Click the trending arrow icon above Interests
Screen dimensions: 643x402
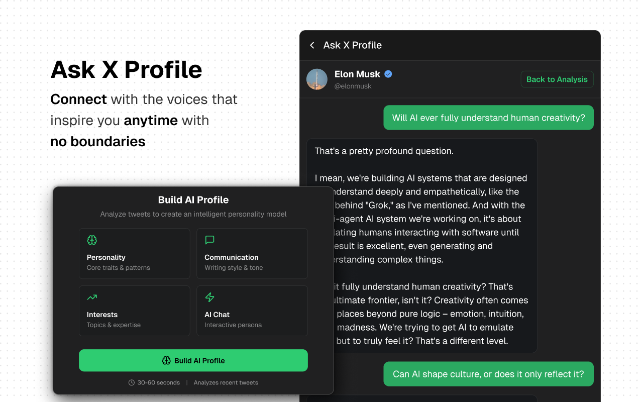click(x=92, y=297)
